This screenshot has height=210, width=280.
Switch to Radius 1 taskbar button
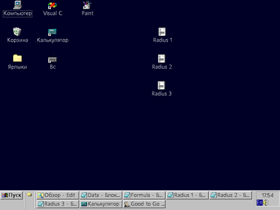(187, 195)
